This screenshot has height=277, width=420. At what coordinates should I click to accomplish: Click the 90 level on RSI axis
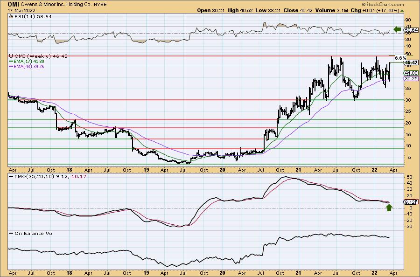coord(408,20)
